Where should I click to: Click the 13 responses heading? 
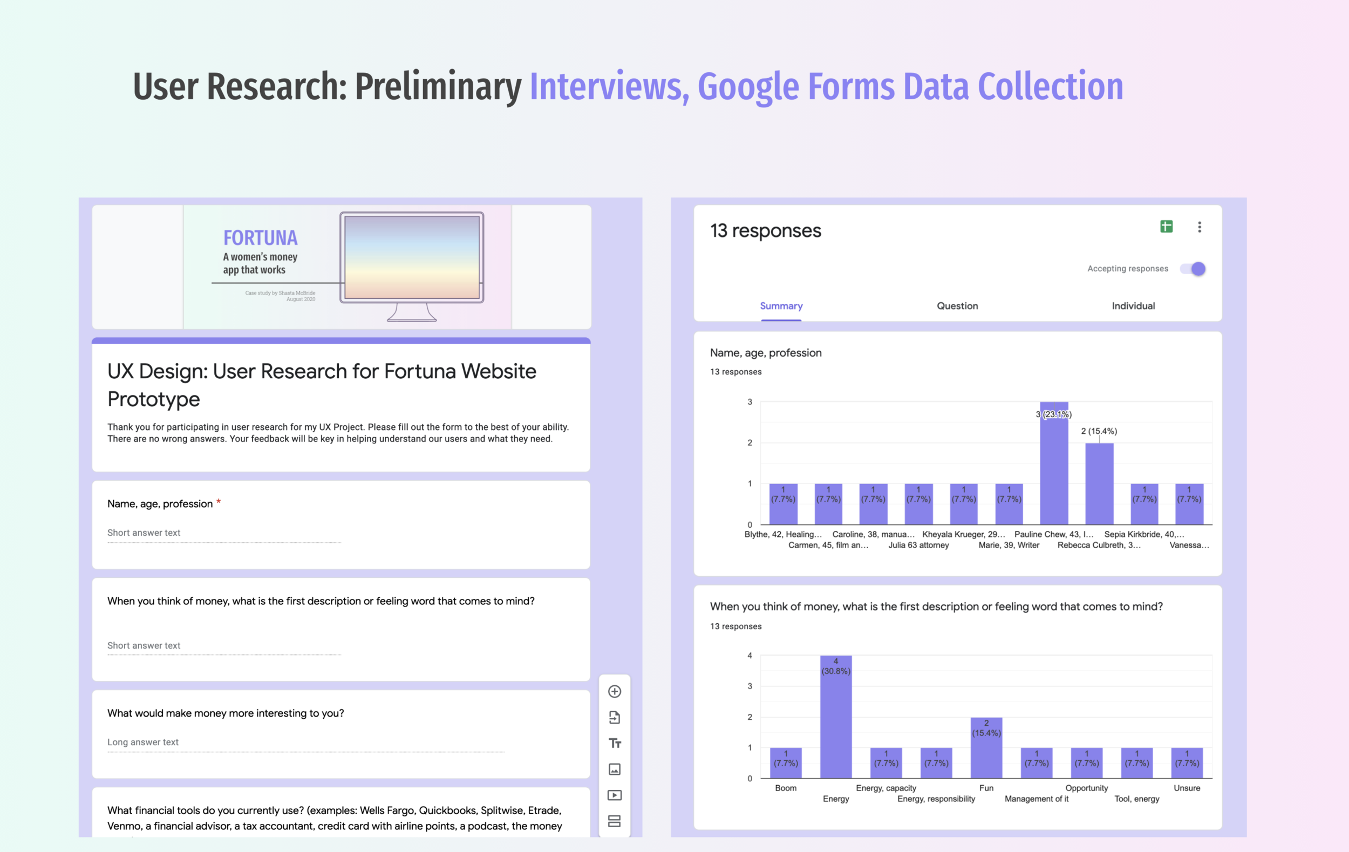point(765,230)
